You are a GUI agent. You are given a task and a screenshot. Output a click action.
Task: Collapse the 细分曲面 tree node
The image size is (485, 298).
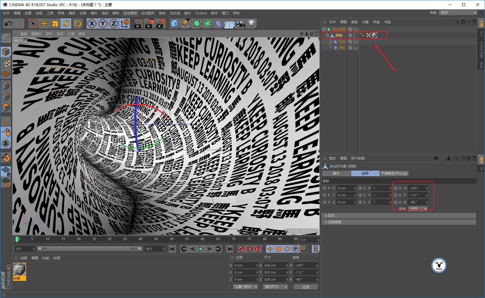(324, 29)
